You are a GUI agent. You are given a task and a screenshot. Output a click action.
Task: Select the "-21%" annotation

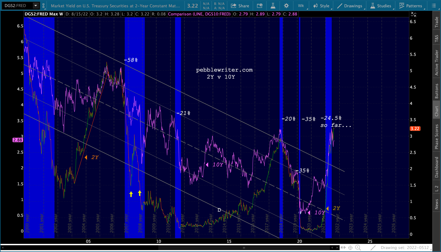(x=184, y=113)
